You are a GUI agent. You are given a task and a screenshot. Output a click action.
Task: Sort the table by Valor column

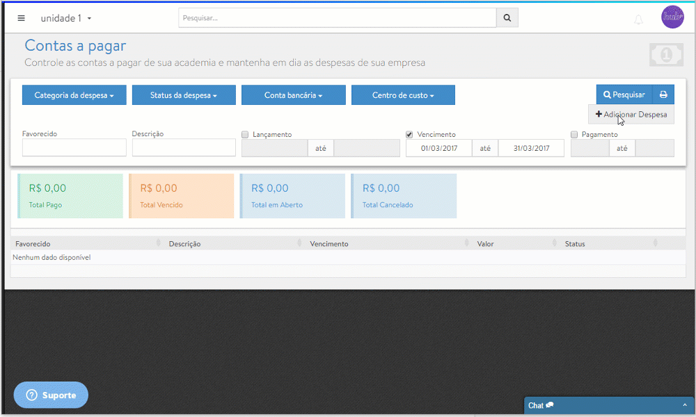555,244
